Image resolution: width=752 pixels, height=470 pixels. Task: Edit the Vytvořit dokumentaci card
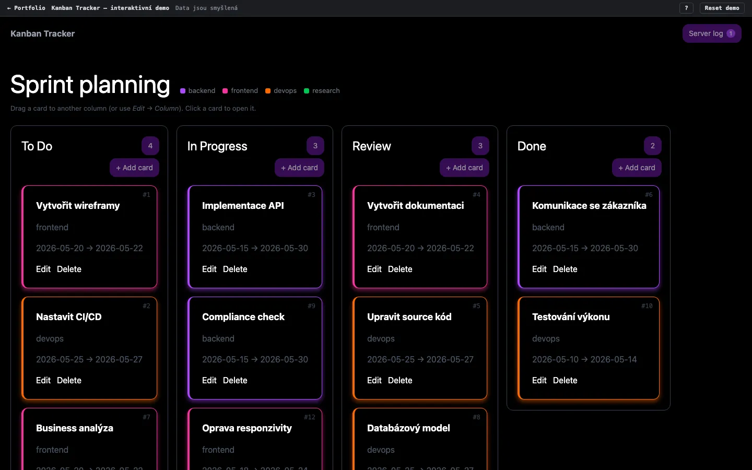(374, 269)
